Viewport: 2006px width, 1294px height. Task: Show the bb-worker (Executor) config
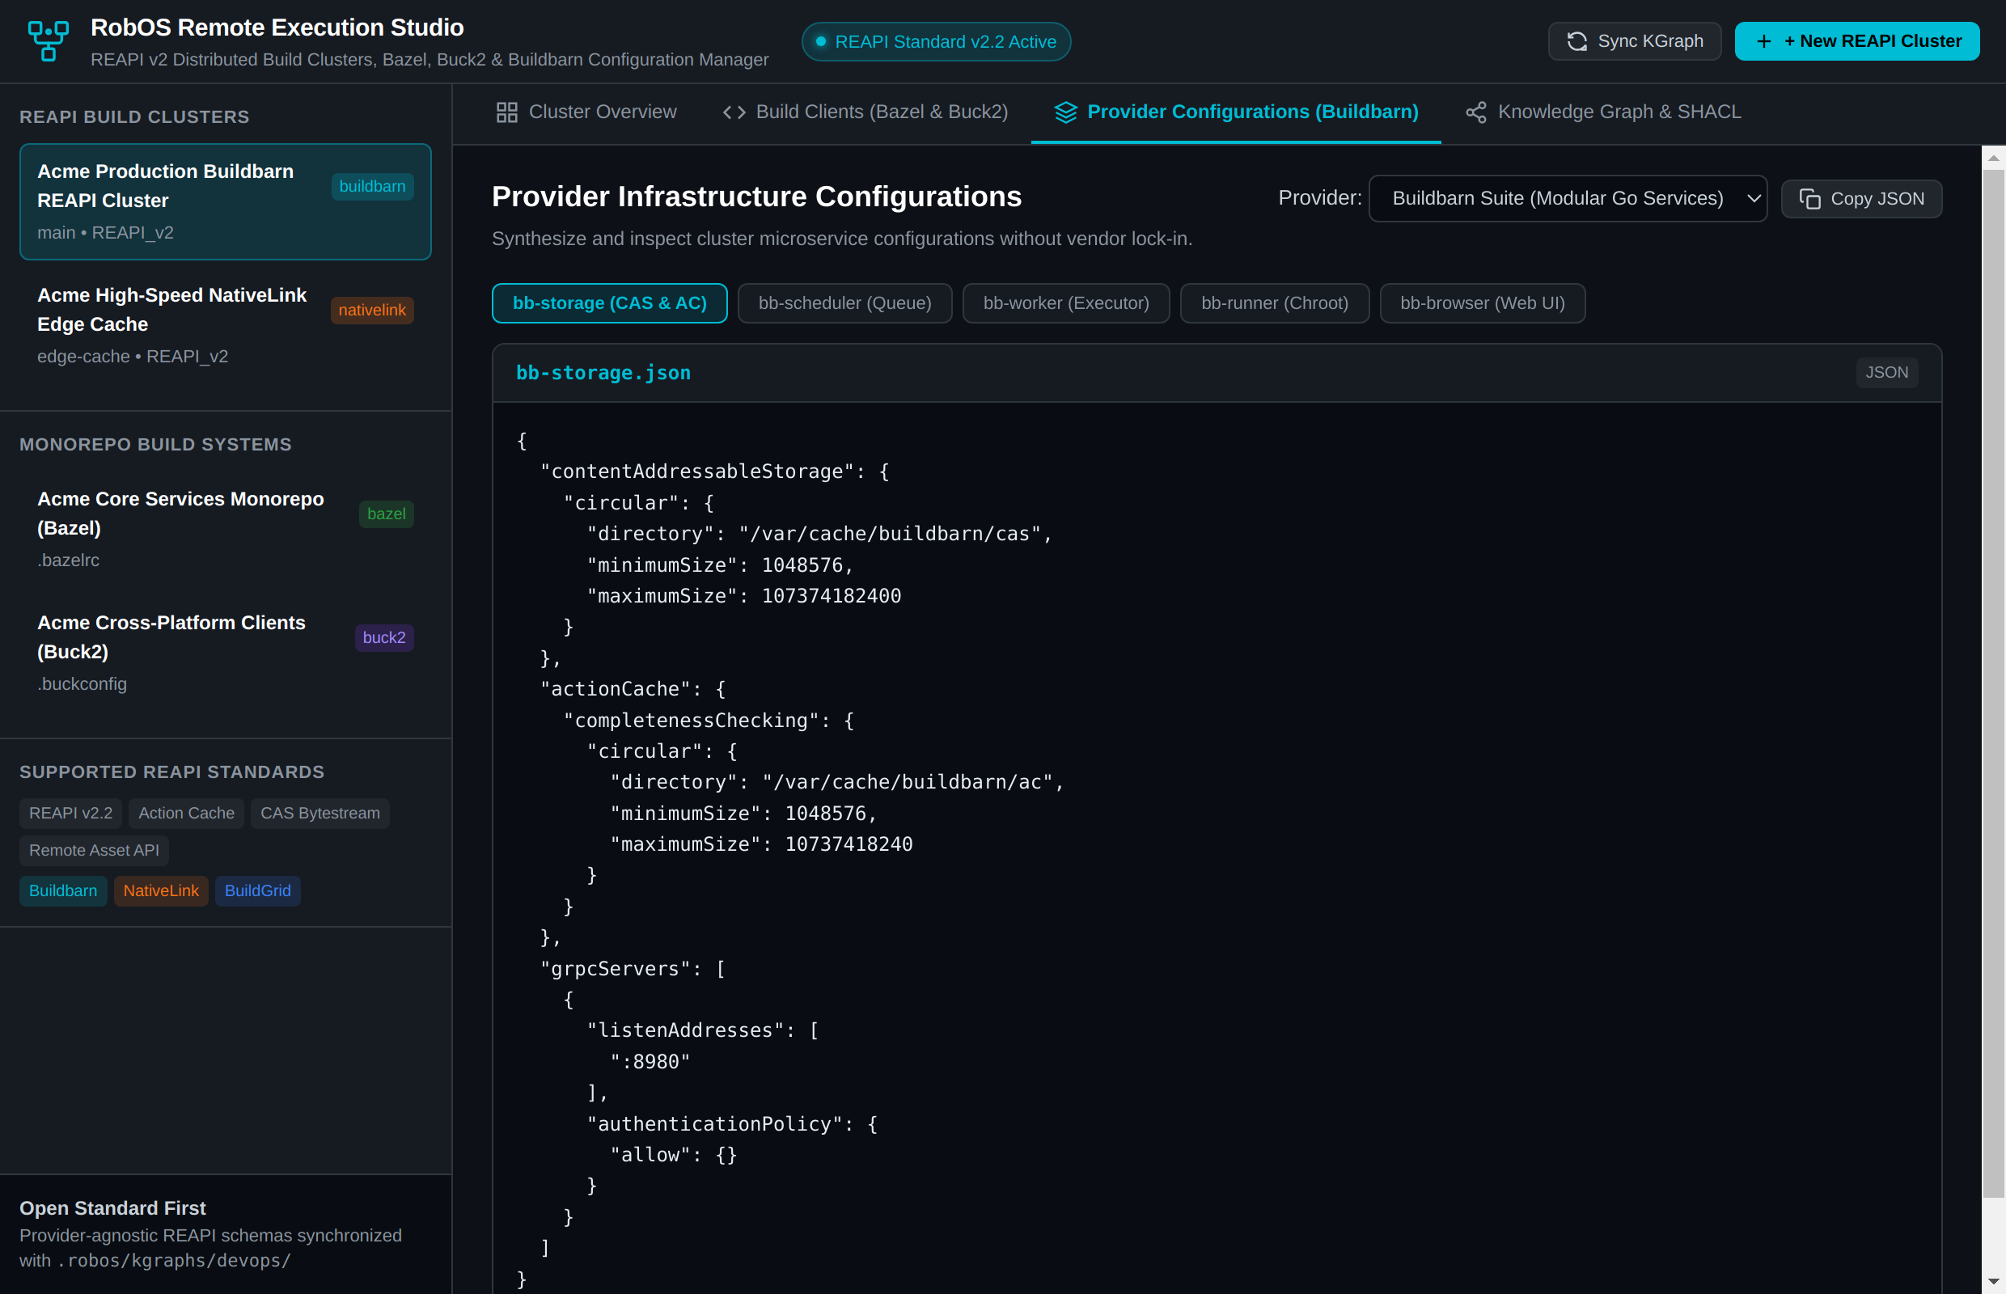tap(1064, 302)
